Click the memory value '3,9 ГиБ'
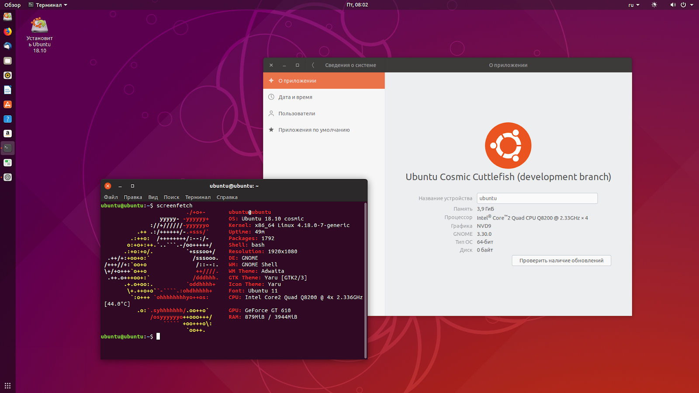The image size is (699, 393). pos(485,209)
